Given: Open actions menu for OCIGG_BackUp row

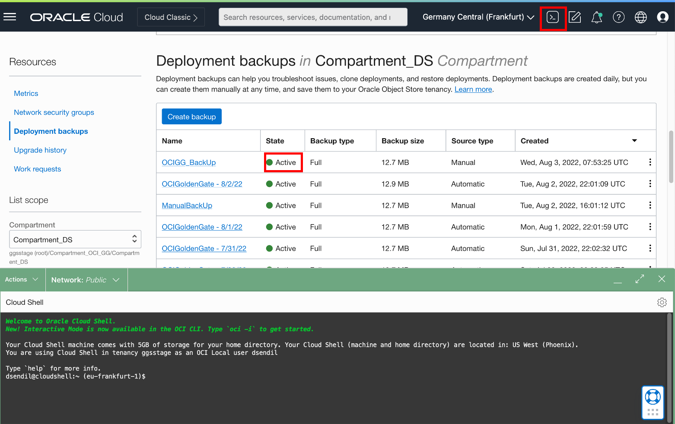Looking at the screenshot, I should coord(650,162).
